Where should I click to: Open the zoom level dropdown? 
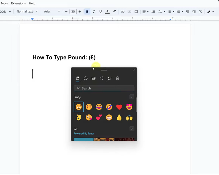click(x=5, y=12)
